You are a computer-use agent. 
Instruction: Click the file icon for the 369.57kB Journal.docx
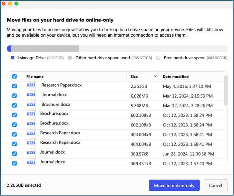pos(32,153)
